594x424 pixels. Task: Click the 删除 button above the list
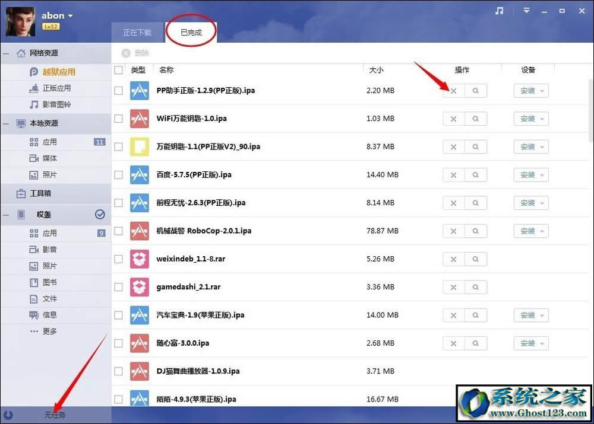tap(136, 53)
